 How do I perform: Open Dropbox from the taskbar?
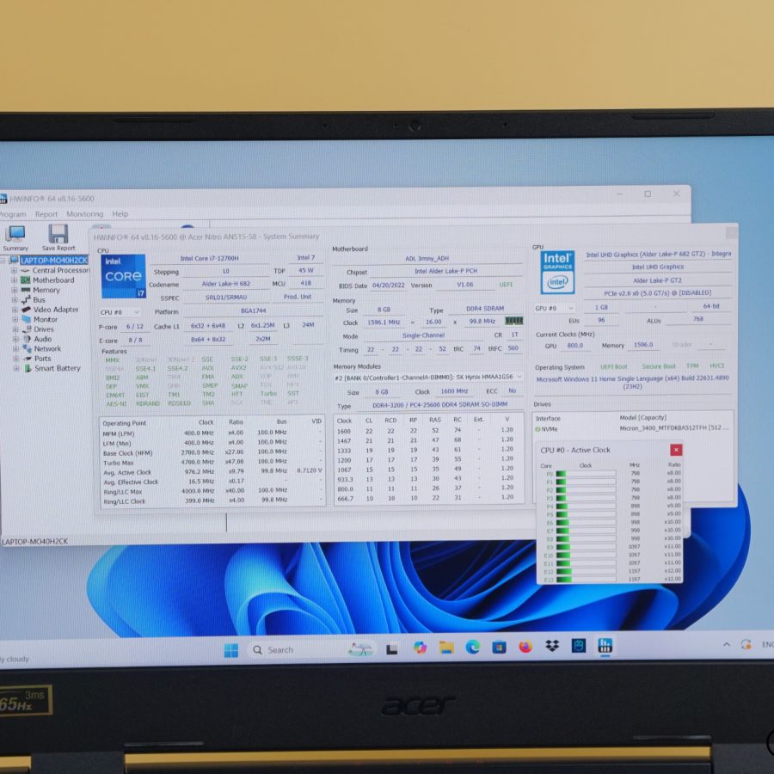pos(552,646)
